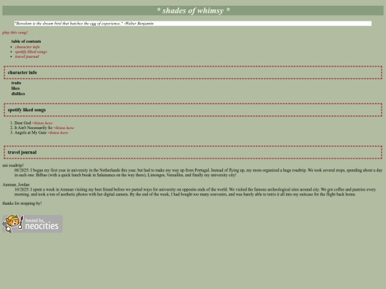
Task: Click the 'thanks for stopping by!' text
Action: (22, 203)
